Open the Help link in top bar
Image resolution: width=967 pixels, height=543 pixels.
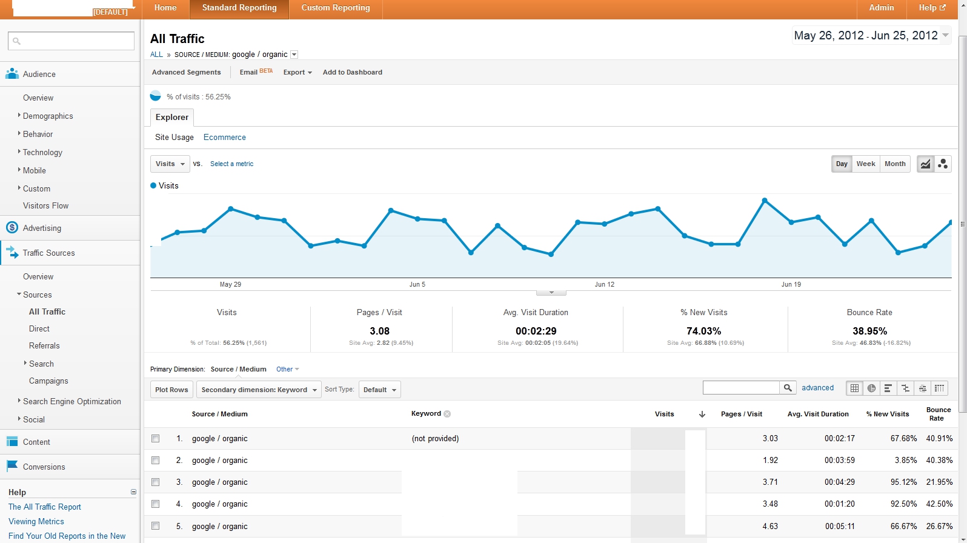[x=932, y=8]
